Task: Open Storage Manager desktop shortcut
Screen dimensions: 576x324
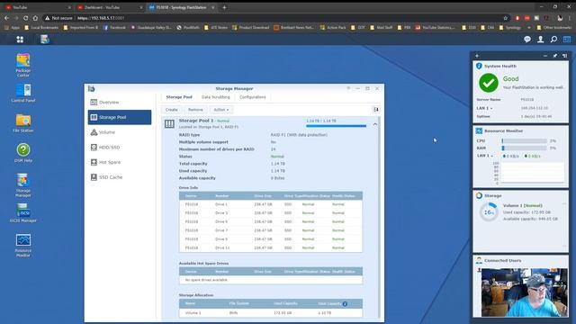Action: click(23, 185)
